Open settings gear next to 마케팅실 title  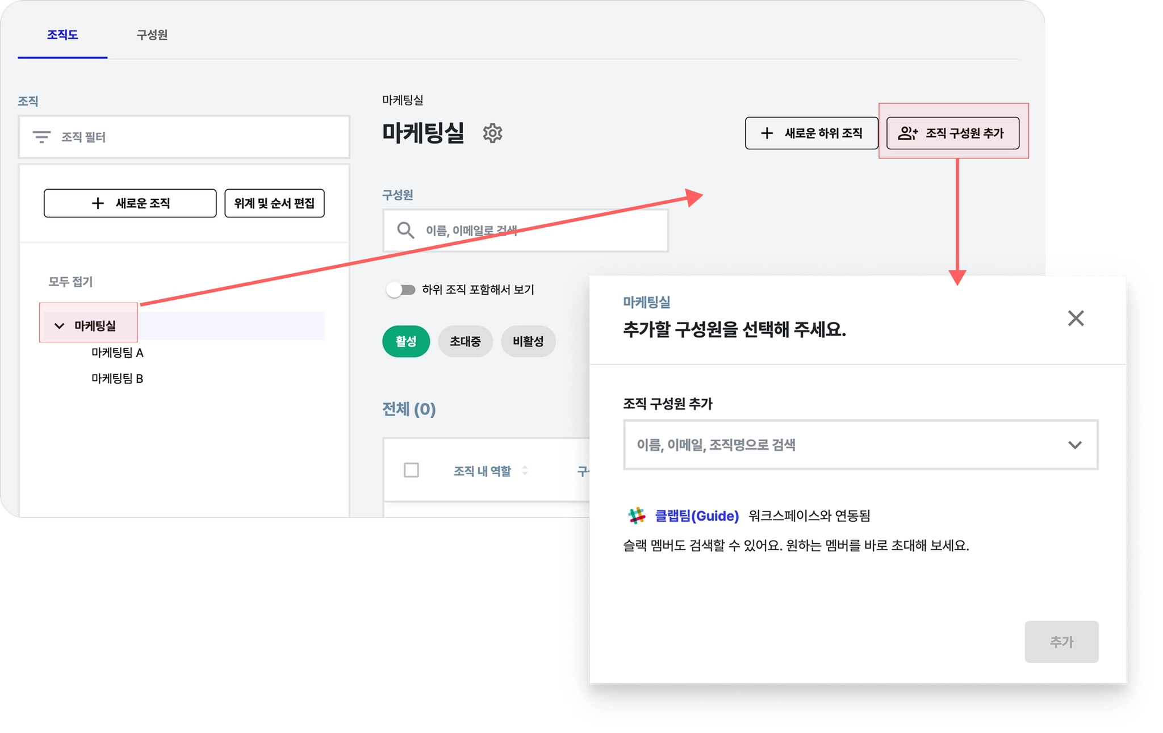tap(492, 133)
